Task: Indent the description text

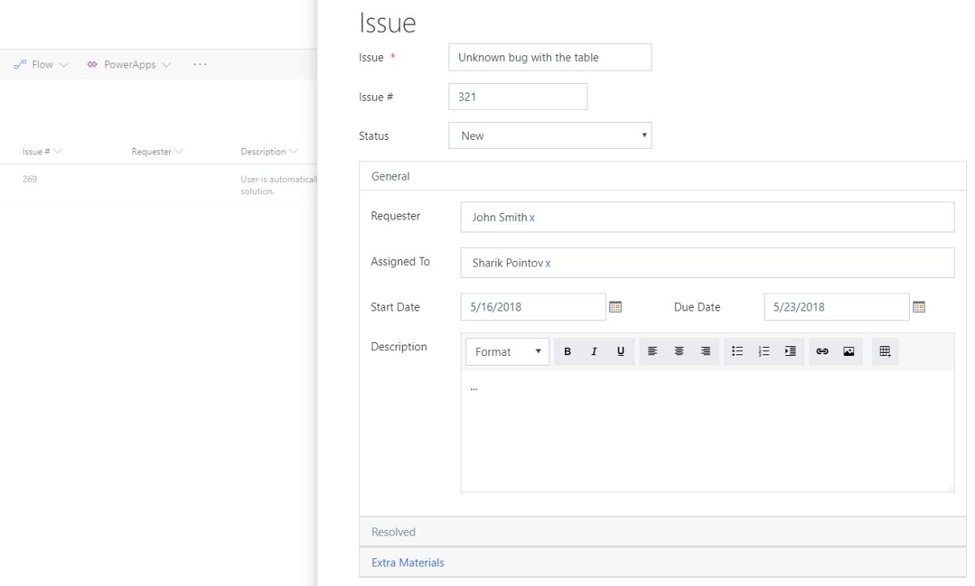Action: [791, 352]
